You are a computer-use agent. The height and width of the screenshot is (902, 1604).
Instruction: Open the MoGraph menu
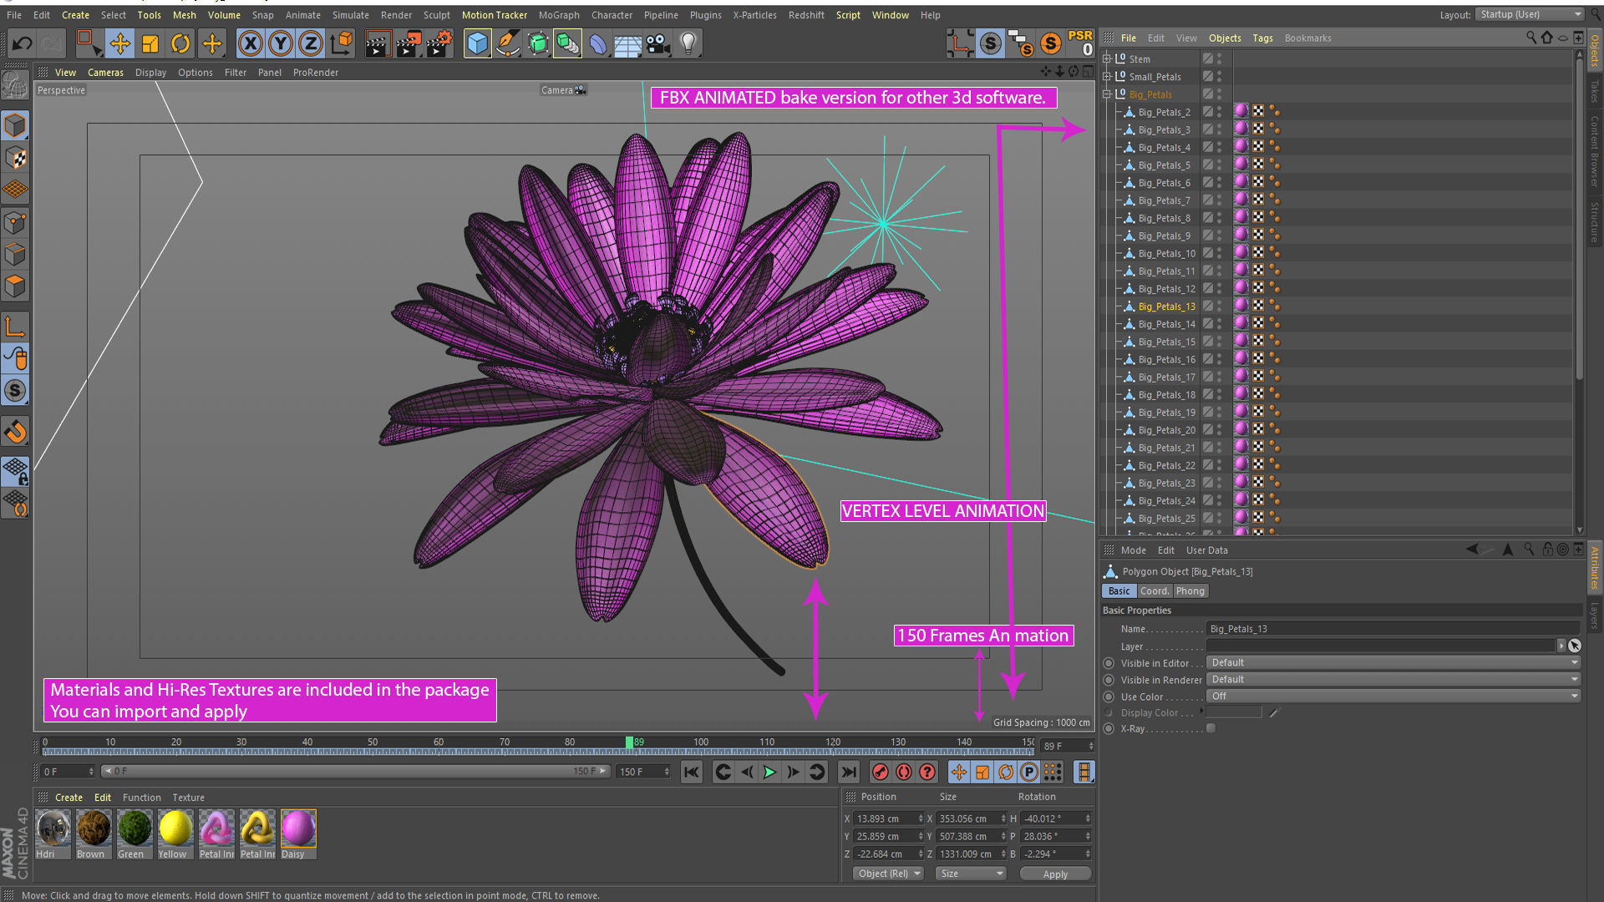[x=559, y=15]
